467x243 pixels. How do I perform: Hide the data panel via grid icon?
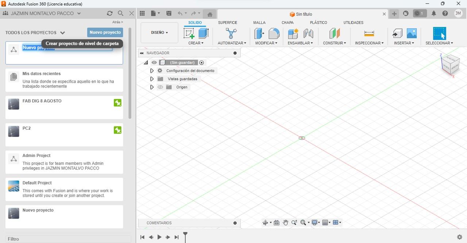[142, 13]
